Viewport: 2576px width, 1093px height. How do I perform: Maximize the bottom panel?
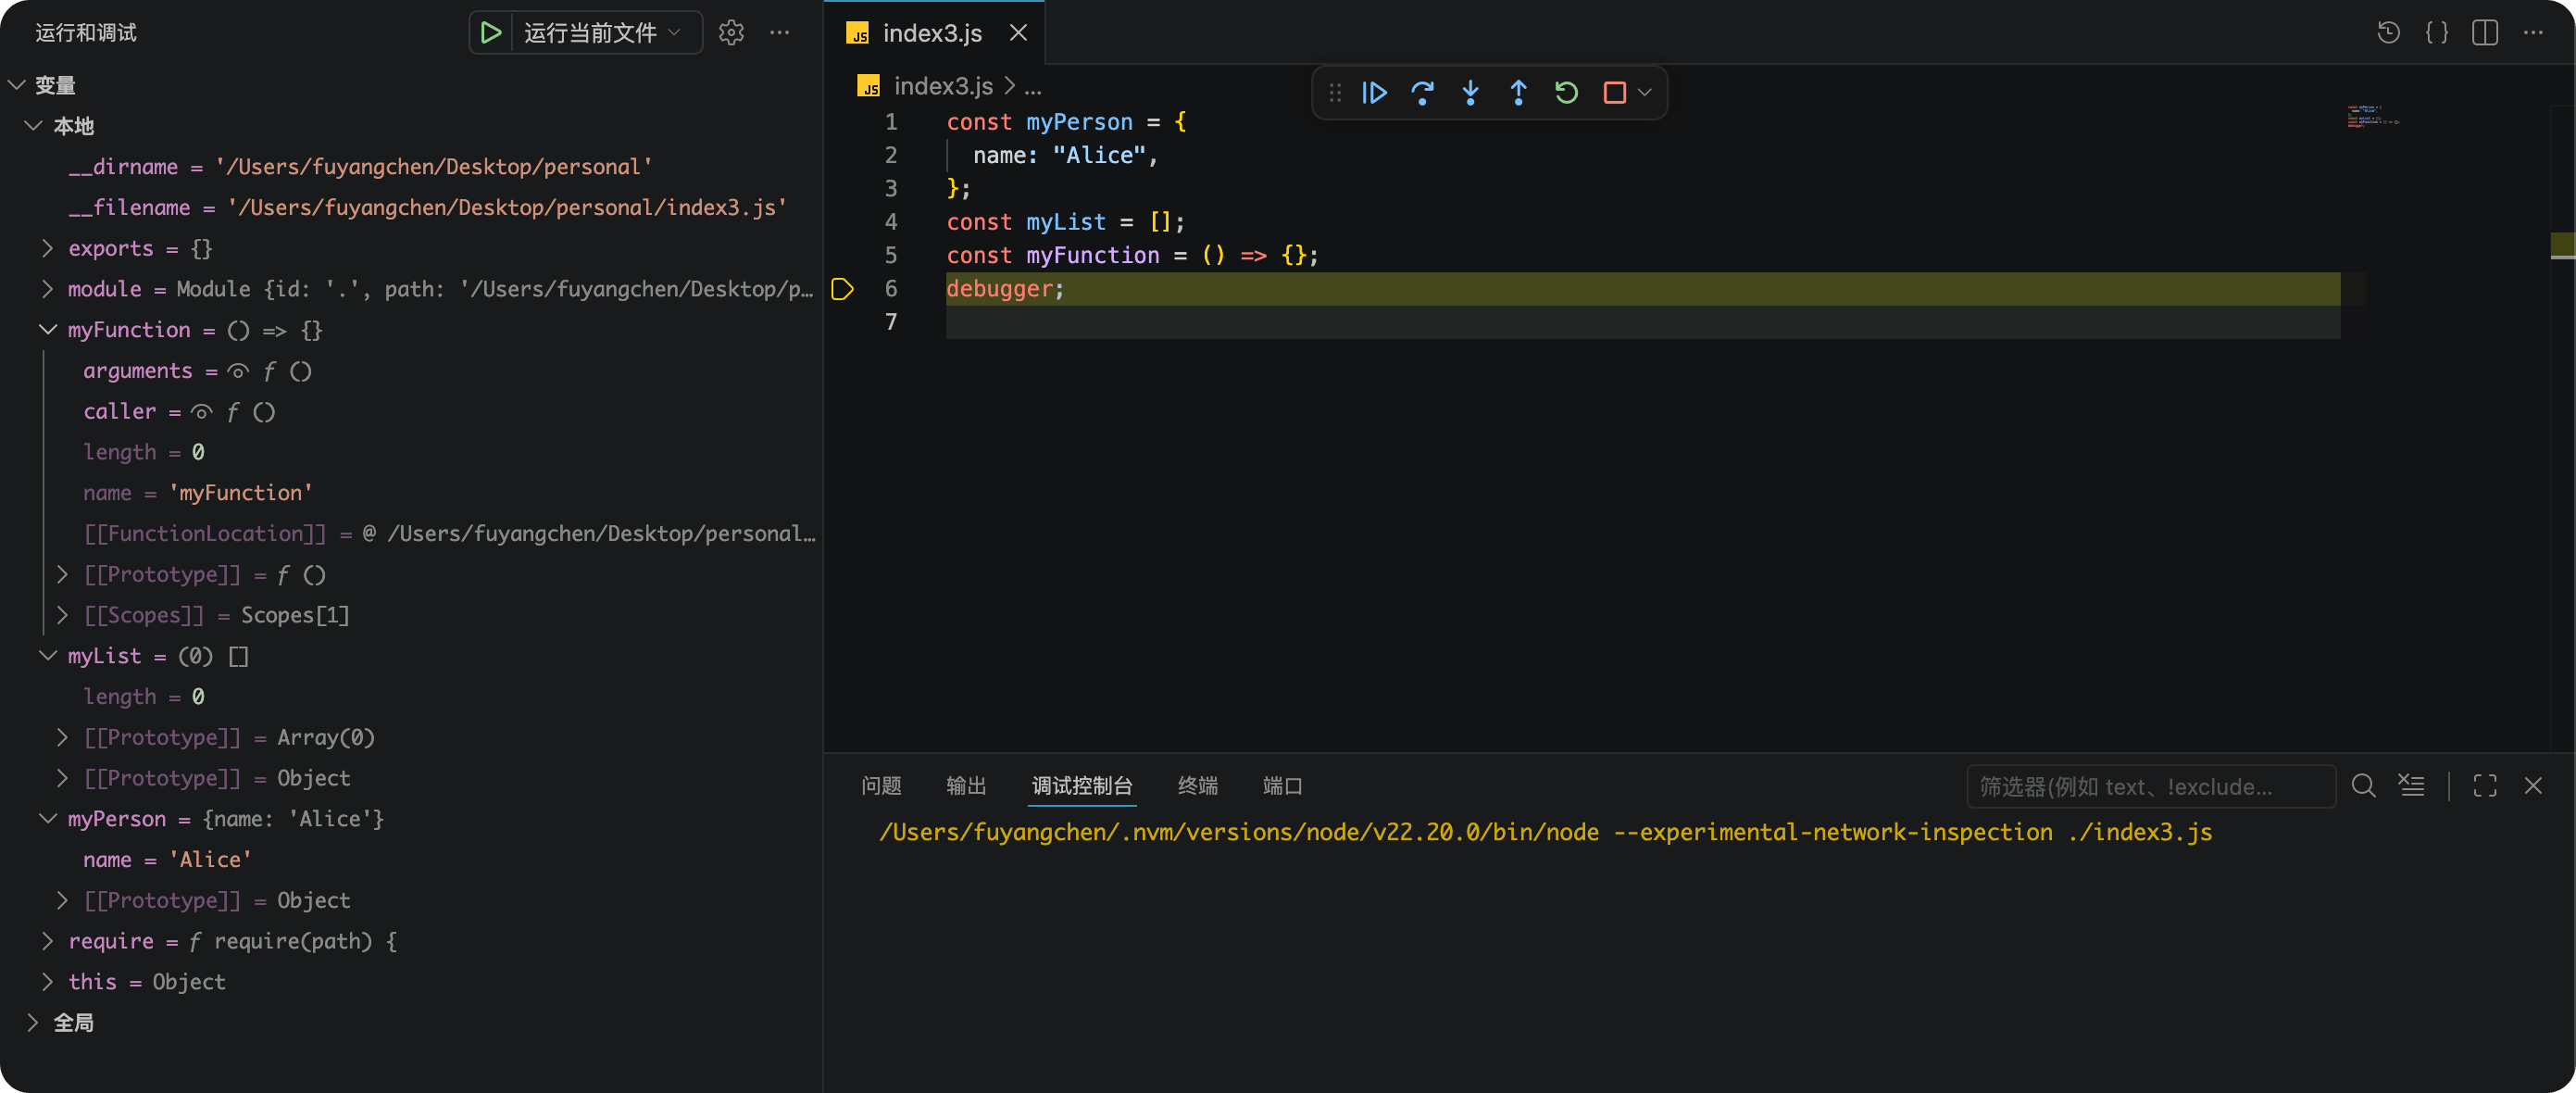pyautogui.click(x=2485, y=786)
